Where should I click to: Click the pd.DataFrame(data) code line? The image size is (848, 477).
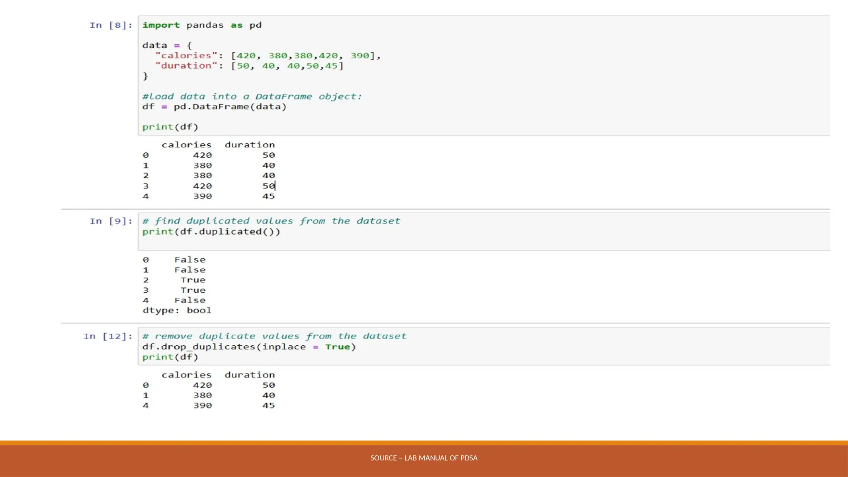[x=214, y=107]
